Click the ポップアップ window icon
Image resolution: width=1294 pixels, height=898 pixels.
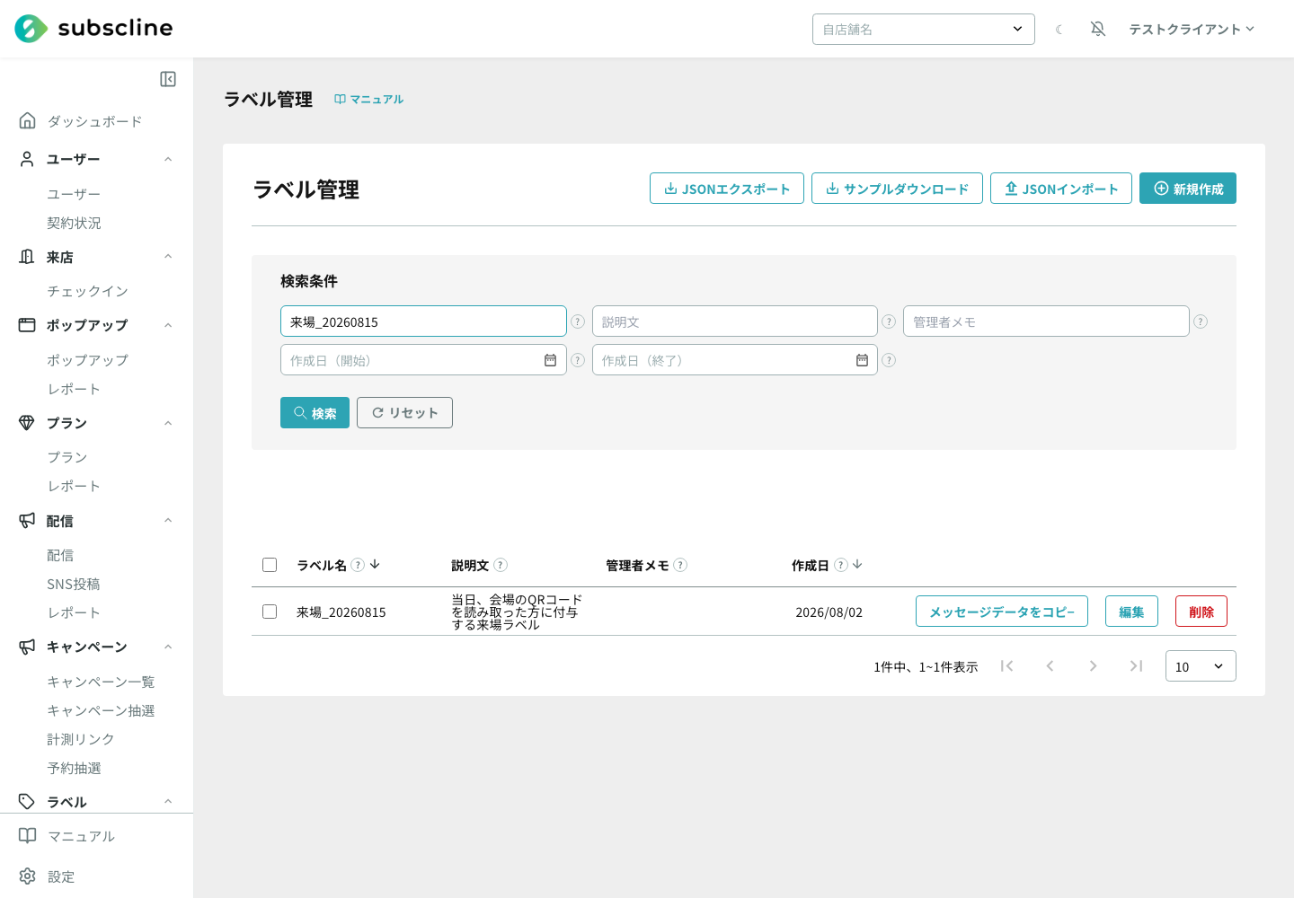tap(27, 325)
